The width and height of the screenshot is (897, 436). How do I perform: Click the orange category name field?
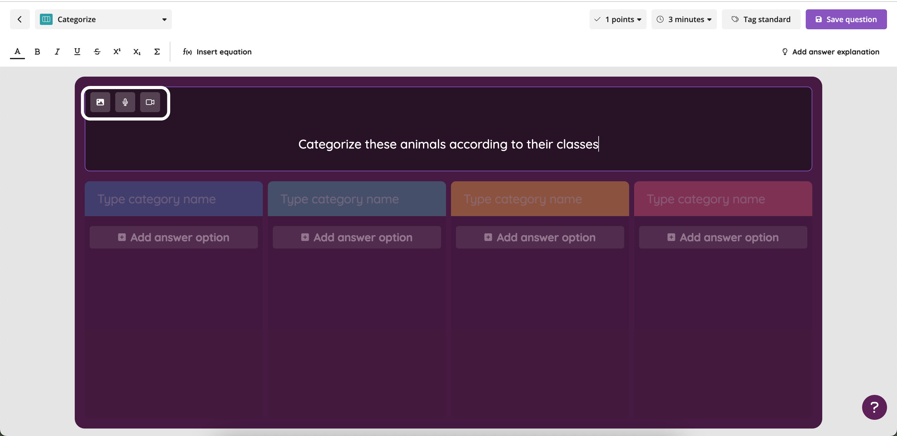(x=540, y=199)
